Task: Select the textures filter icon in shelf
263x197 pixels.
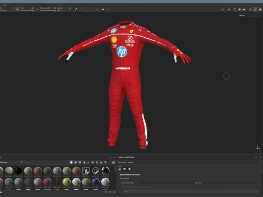Action: (x=97, y=162)
